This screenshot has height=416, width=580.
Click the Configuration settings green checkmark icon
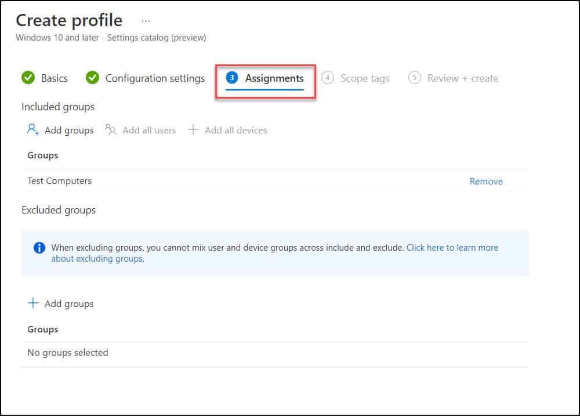pyautogui.click(x=92, y=78)
